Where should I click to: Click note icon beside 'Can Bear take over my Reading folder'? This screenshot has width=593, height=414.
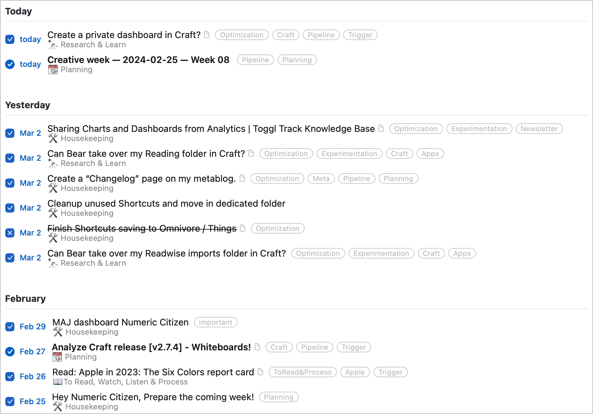coord(251,153)
